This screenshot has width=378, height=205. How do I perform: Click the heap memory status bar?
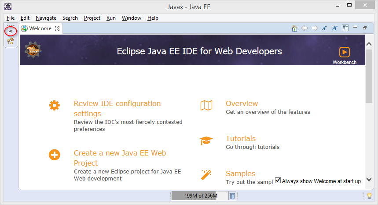(x=200, y=196)
